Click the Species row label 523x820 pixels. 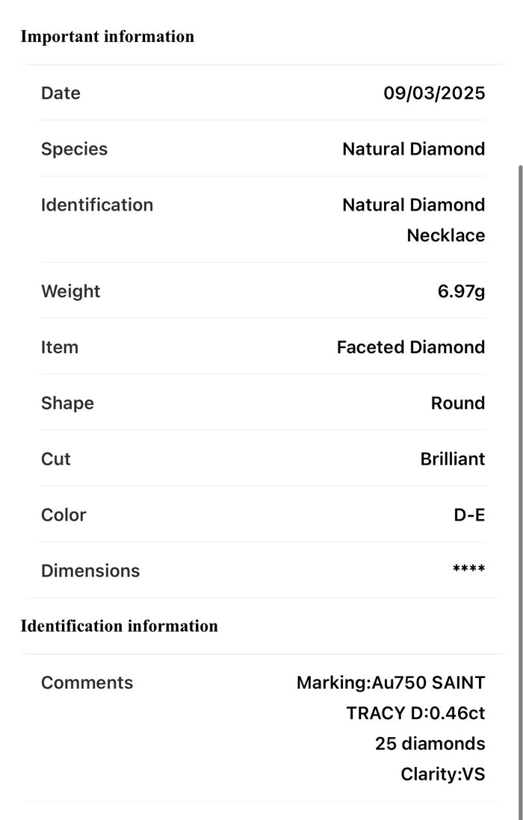[74, 149]
